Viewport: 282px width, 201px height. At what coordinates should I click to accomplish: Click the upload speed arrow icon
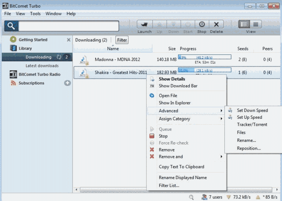click(x=258, y=197)
